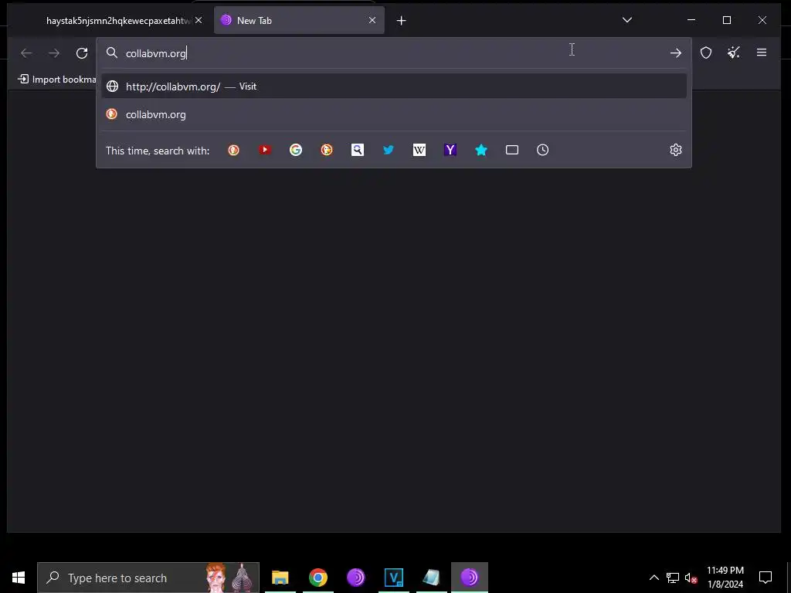The height and width of the screenshot is (593, 791).
Task: Search in History clock icon
Action: coord(543,150)
